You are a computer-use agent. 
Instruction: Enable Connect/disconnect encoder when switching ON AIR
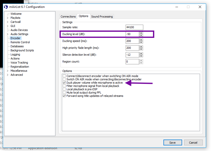(64, 76)
